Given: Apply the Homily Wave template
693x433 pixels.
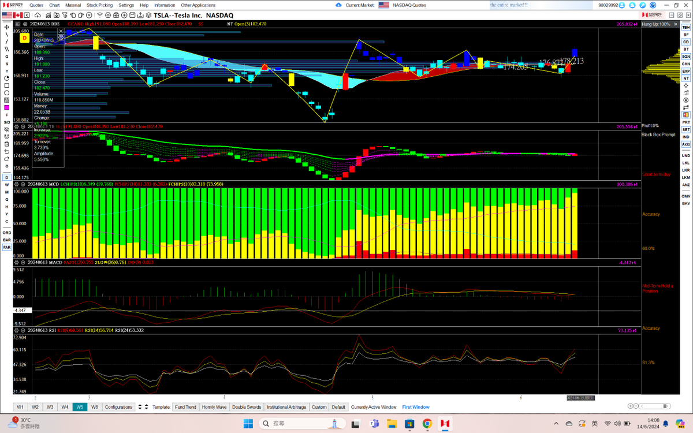Looking at the screenshot, I should click(214, 407).
